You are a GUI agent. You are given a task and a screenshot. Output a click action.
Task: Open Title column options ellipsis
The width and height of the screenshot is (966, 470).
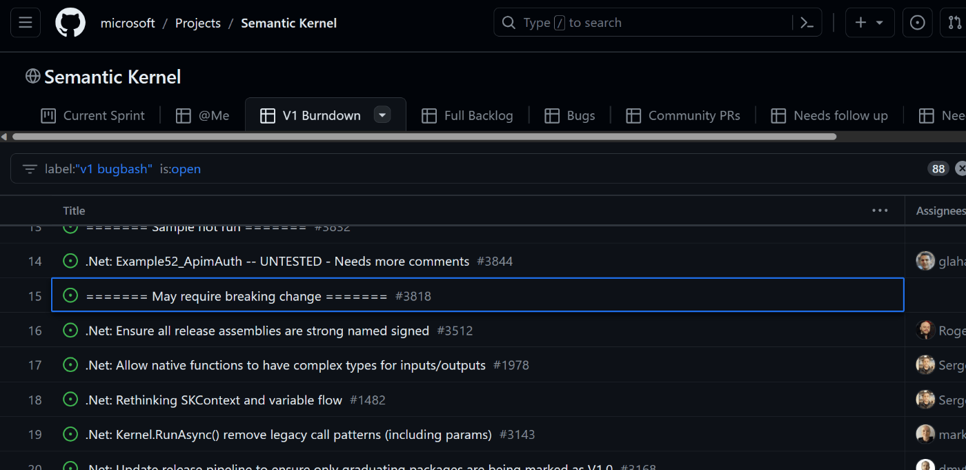click(880, 210)
